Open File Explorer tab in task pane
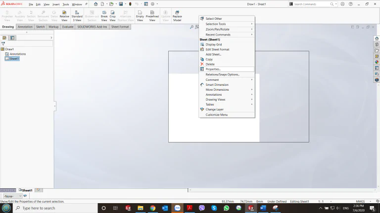The width and height of the screenshot is (380, 213). tap(377, 50)
